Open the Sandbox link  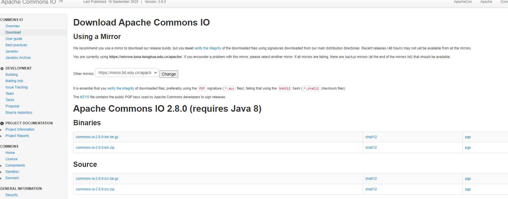click(x=12, y=172)
